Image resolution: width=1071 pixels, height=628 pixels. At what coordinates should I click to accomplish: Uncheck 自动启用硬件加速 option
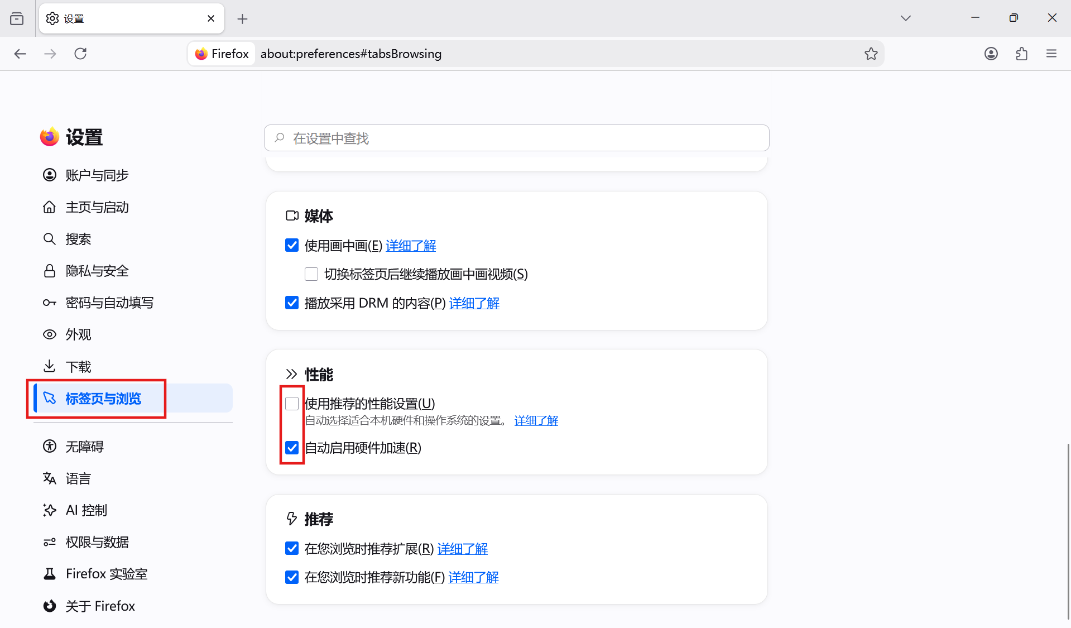(x=292, y=448)
